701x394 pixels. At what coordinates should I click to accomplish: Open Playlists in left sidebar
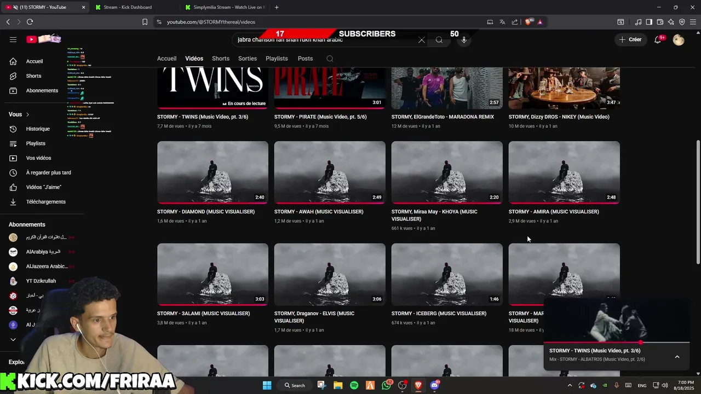(36, 143)
